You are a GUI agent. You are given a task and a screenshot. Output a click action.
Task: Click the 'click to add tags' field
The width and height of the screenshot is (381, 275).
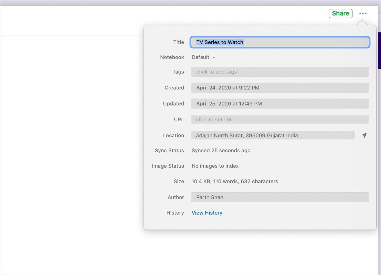280,72
